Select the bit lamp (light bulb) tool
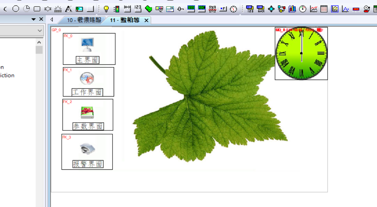 106,9
